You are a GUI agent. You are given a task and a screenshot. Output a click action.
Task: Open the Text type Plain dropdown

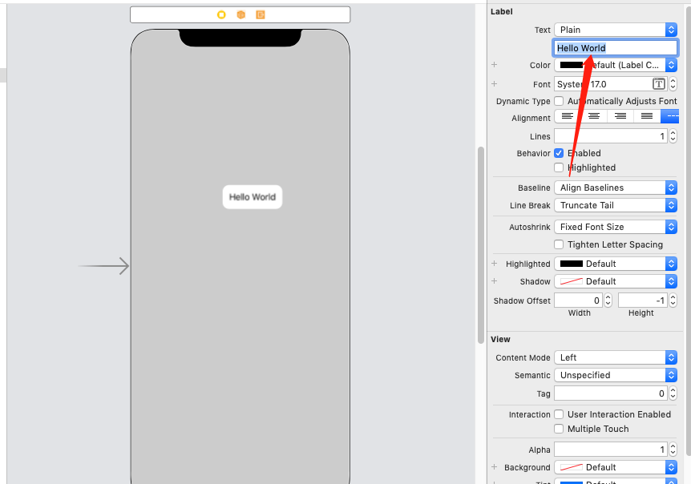[x=616, y=30]
